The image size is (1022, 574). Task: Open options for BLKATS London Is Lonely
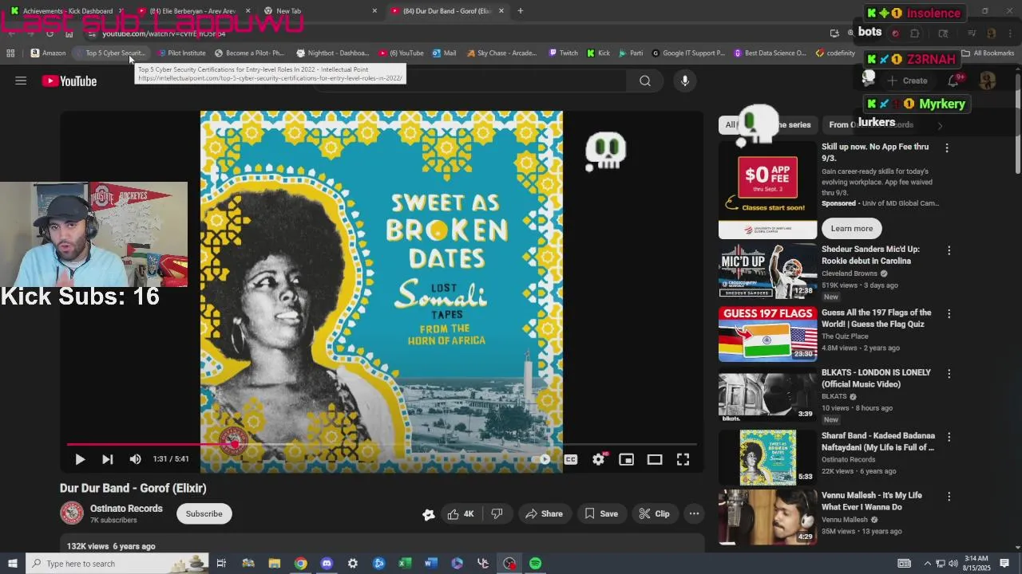point(949,373)
